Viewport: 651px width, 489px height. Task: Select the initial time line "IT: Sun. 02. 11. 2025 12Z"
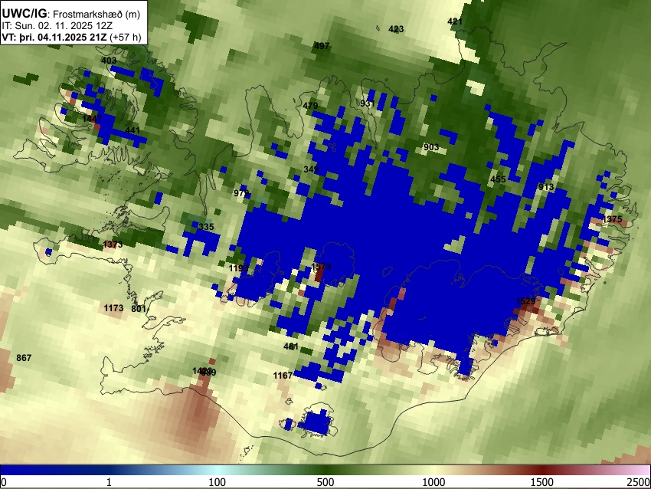(x=57, y=26)
